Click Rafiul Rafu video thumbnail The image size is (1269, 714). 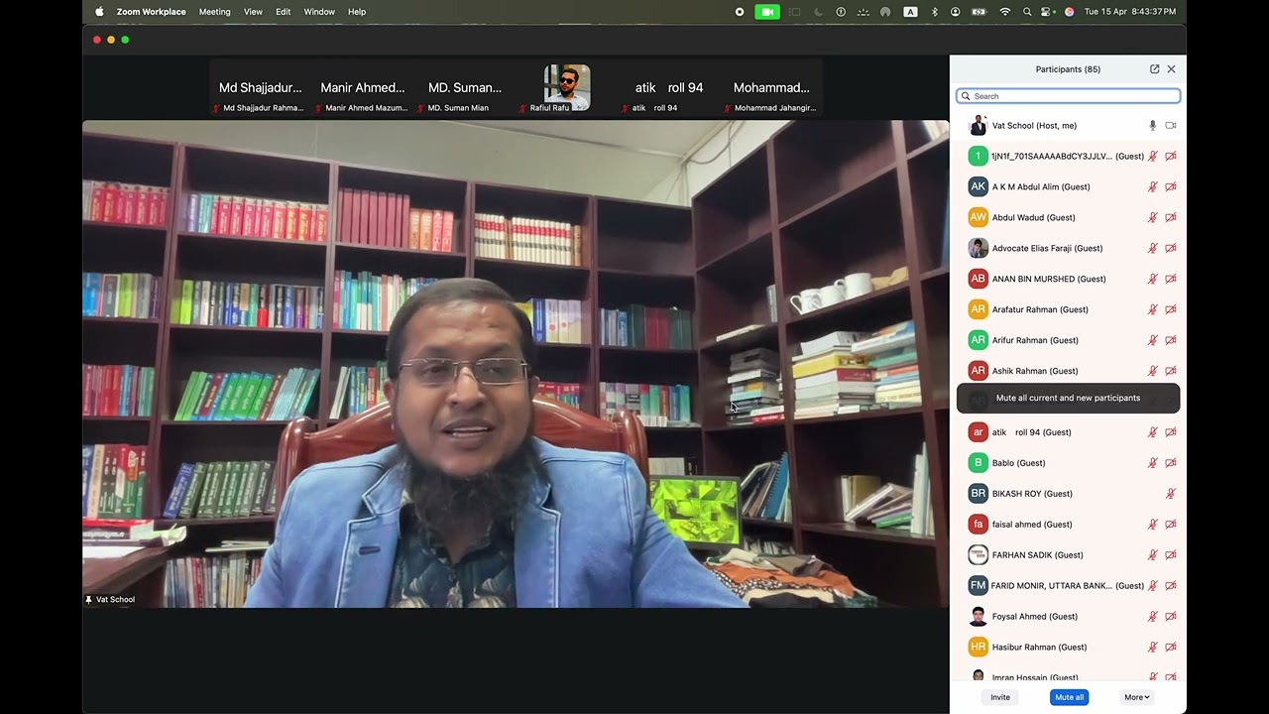click(x=567, y=89)
